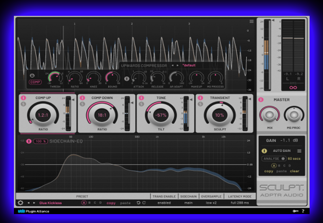Click copy in the bottom preset bar

pyautogui.click(x=111, y=203)
